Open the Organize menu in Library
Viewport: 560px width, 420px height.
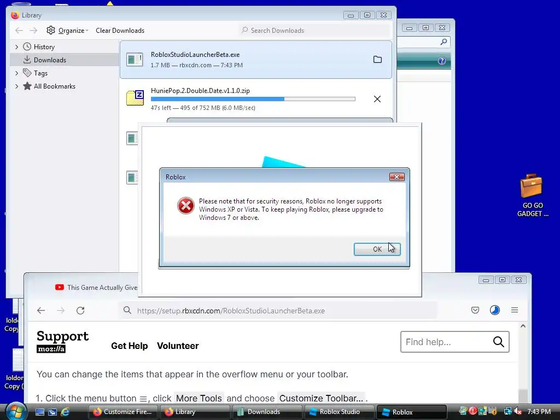[73, 31]
